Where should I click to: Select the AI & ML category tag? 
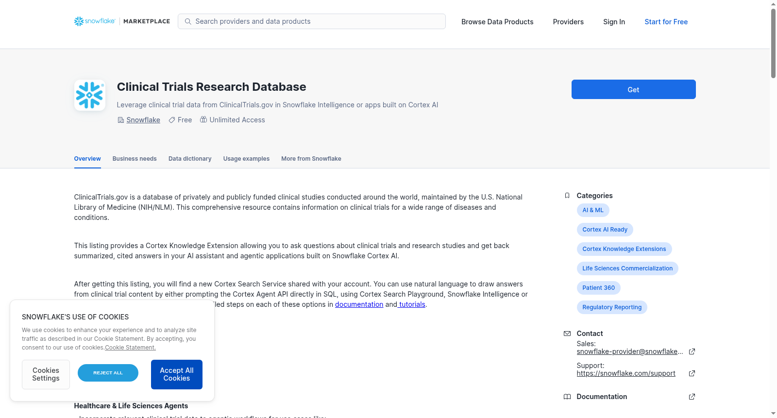click(x=593, y=210)
